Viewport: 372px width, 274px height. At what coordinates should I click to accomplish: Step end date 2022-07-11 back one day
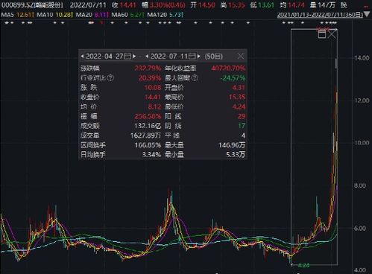(x=147, y=57)
